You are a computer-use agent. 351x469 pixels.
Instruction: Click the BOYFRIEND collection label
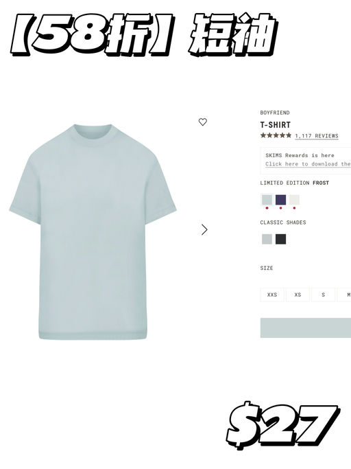[x=275, y=113]
